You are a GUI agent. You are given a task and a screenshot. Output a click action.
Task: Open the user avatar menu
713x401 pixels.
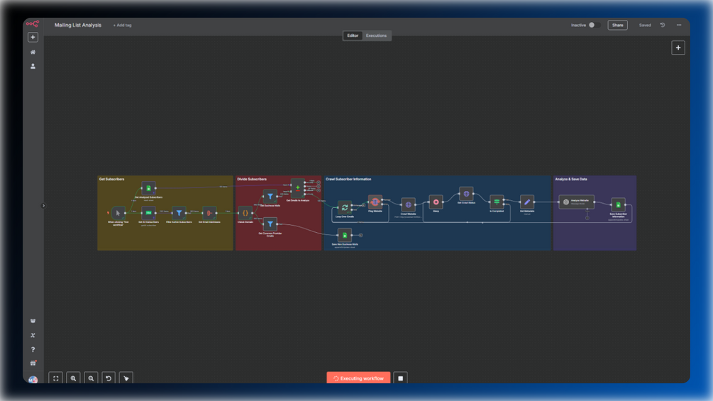tap(33, 379)
